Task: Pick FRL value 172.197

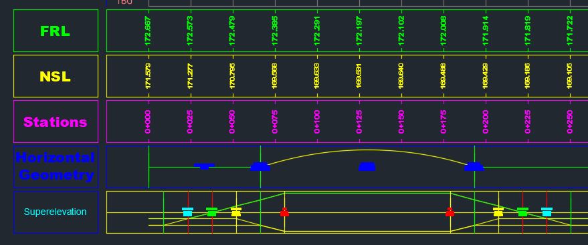Action: pos(359,31)
